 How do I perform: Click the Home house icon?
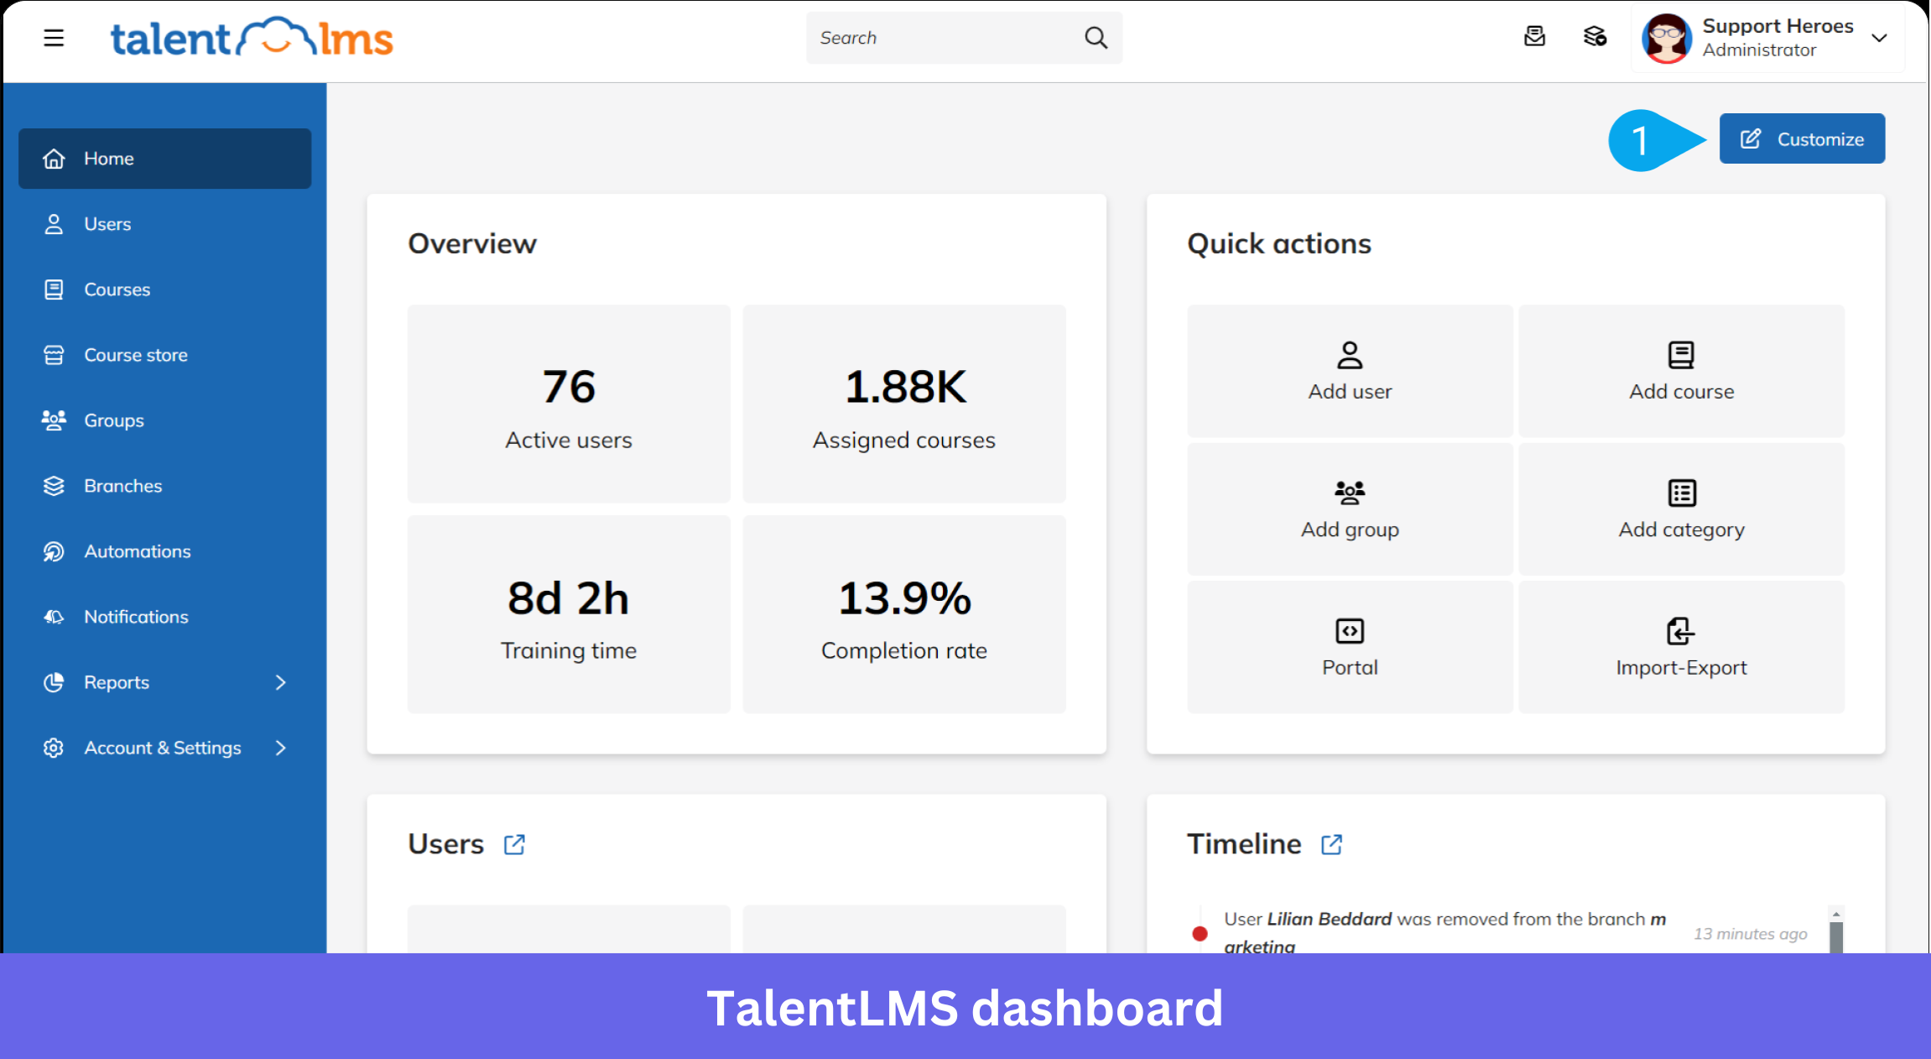(54, 159)
